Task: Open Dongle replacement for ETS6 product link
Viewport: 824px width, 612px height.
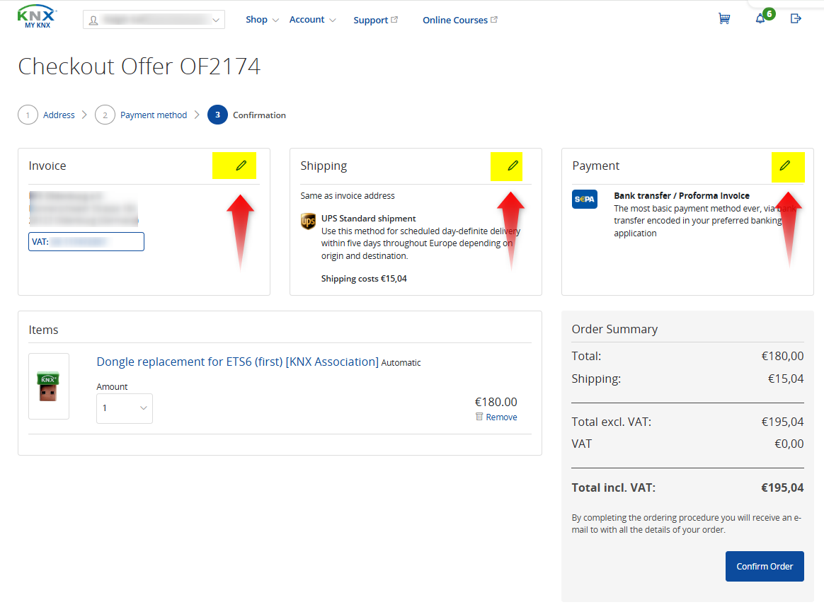Action: 238,362
